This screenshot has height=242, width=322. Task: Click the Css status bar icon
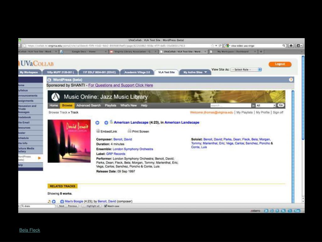pos(297,211)
